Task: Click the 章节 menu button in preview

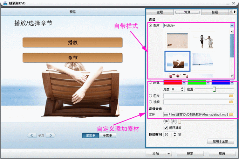Action: pos(72,58)
